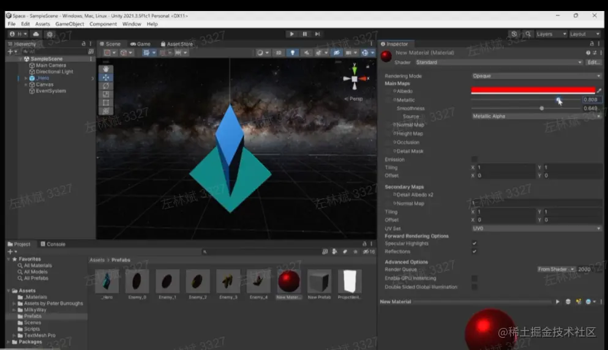
Task: Open the material help icon in Inspector
Action: click(x=588, y=53)
